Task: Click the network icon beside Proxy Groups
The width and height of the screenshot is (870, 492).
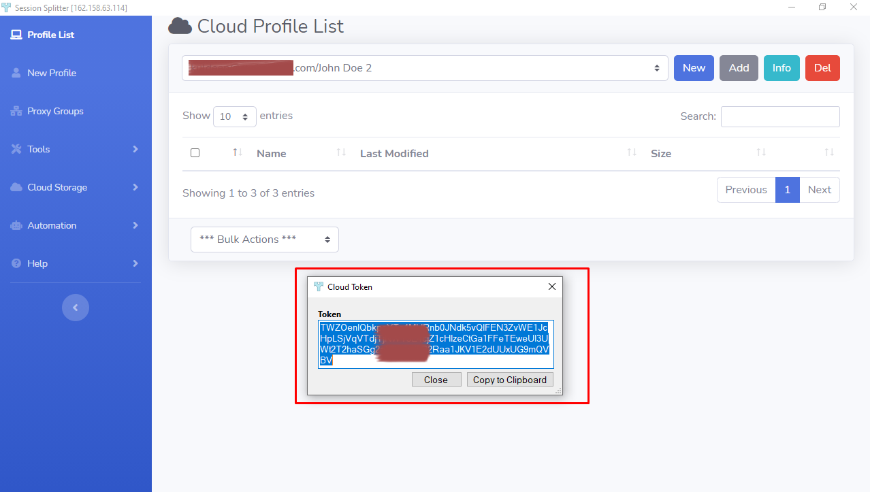Action: pyautogui.click(x=16, y=111)
